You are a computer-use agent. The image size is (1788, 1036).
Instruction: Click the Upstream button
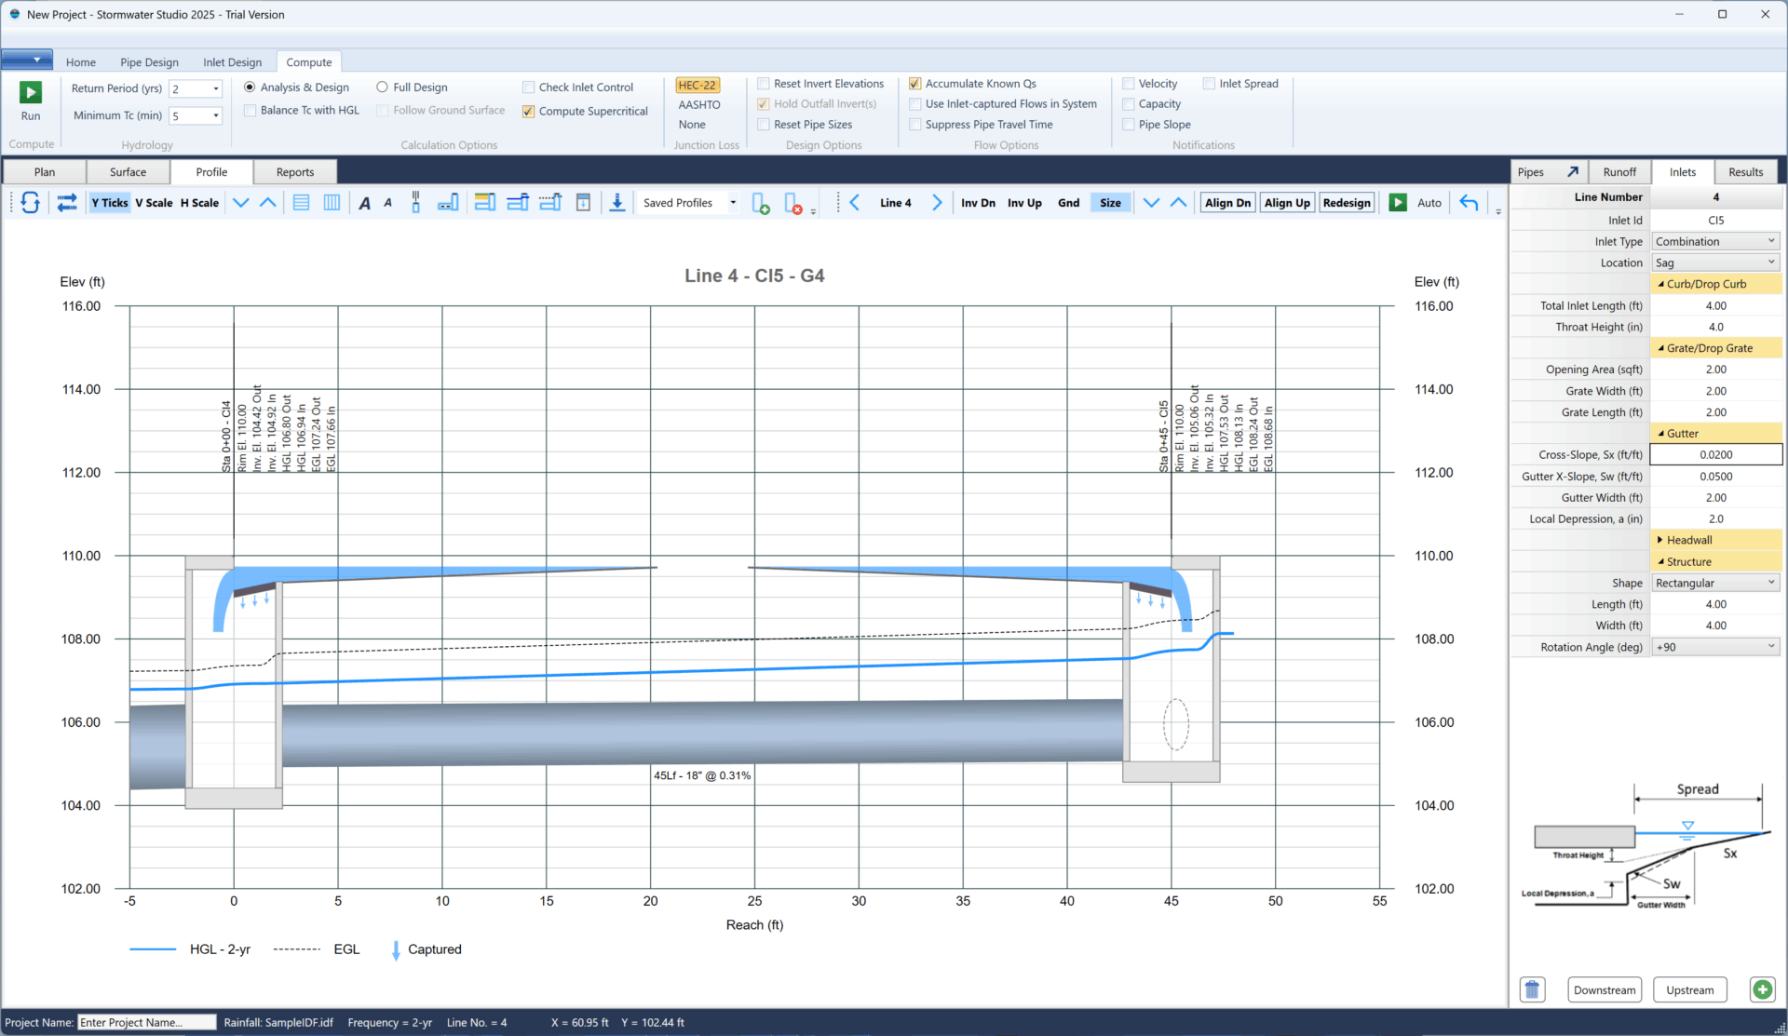(1690, 990)
